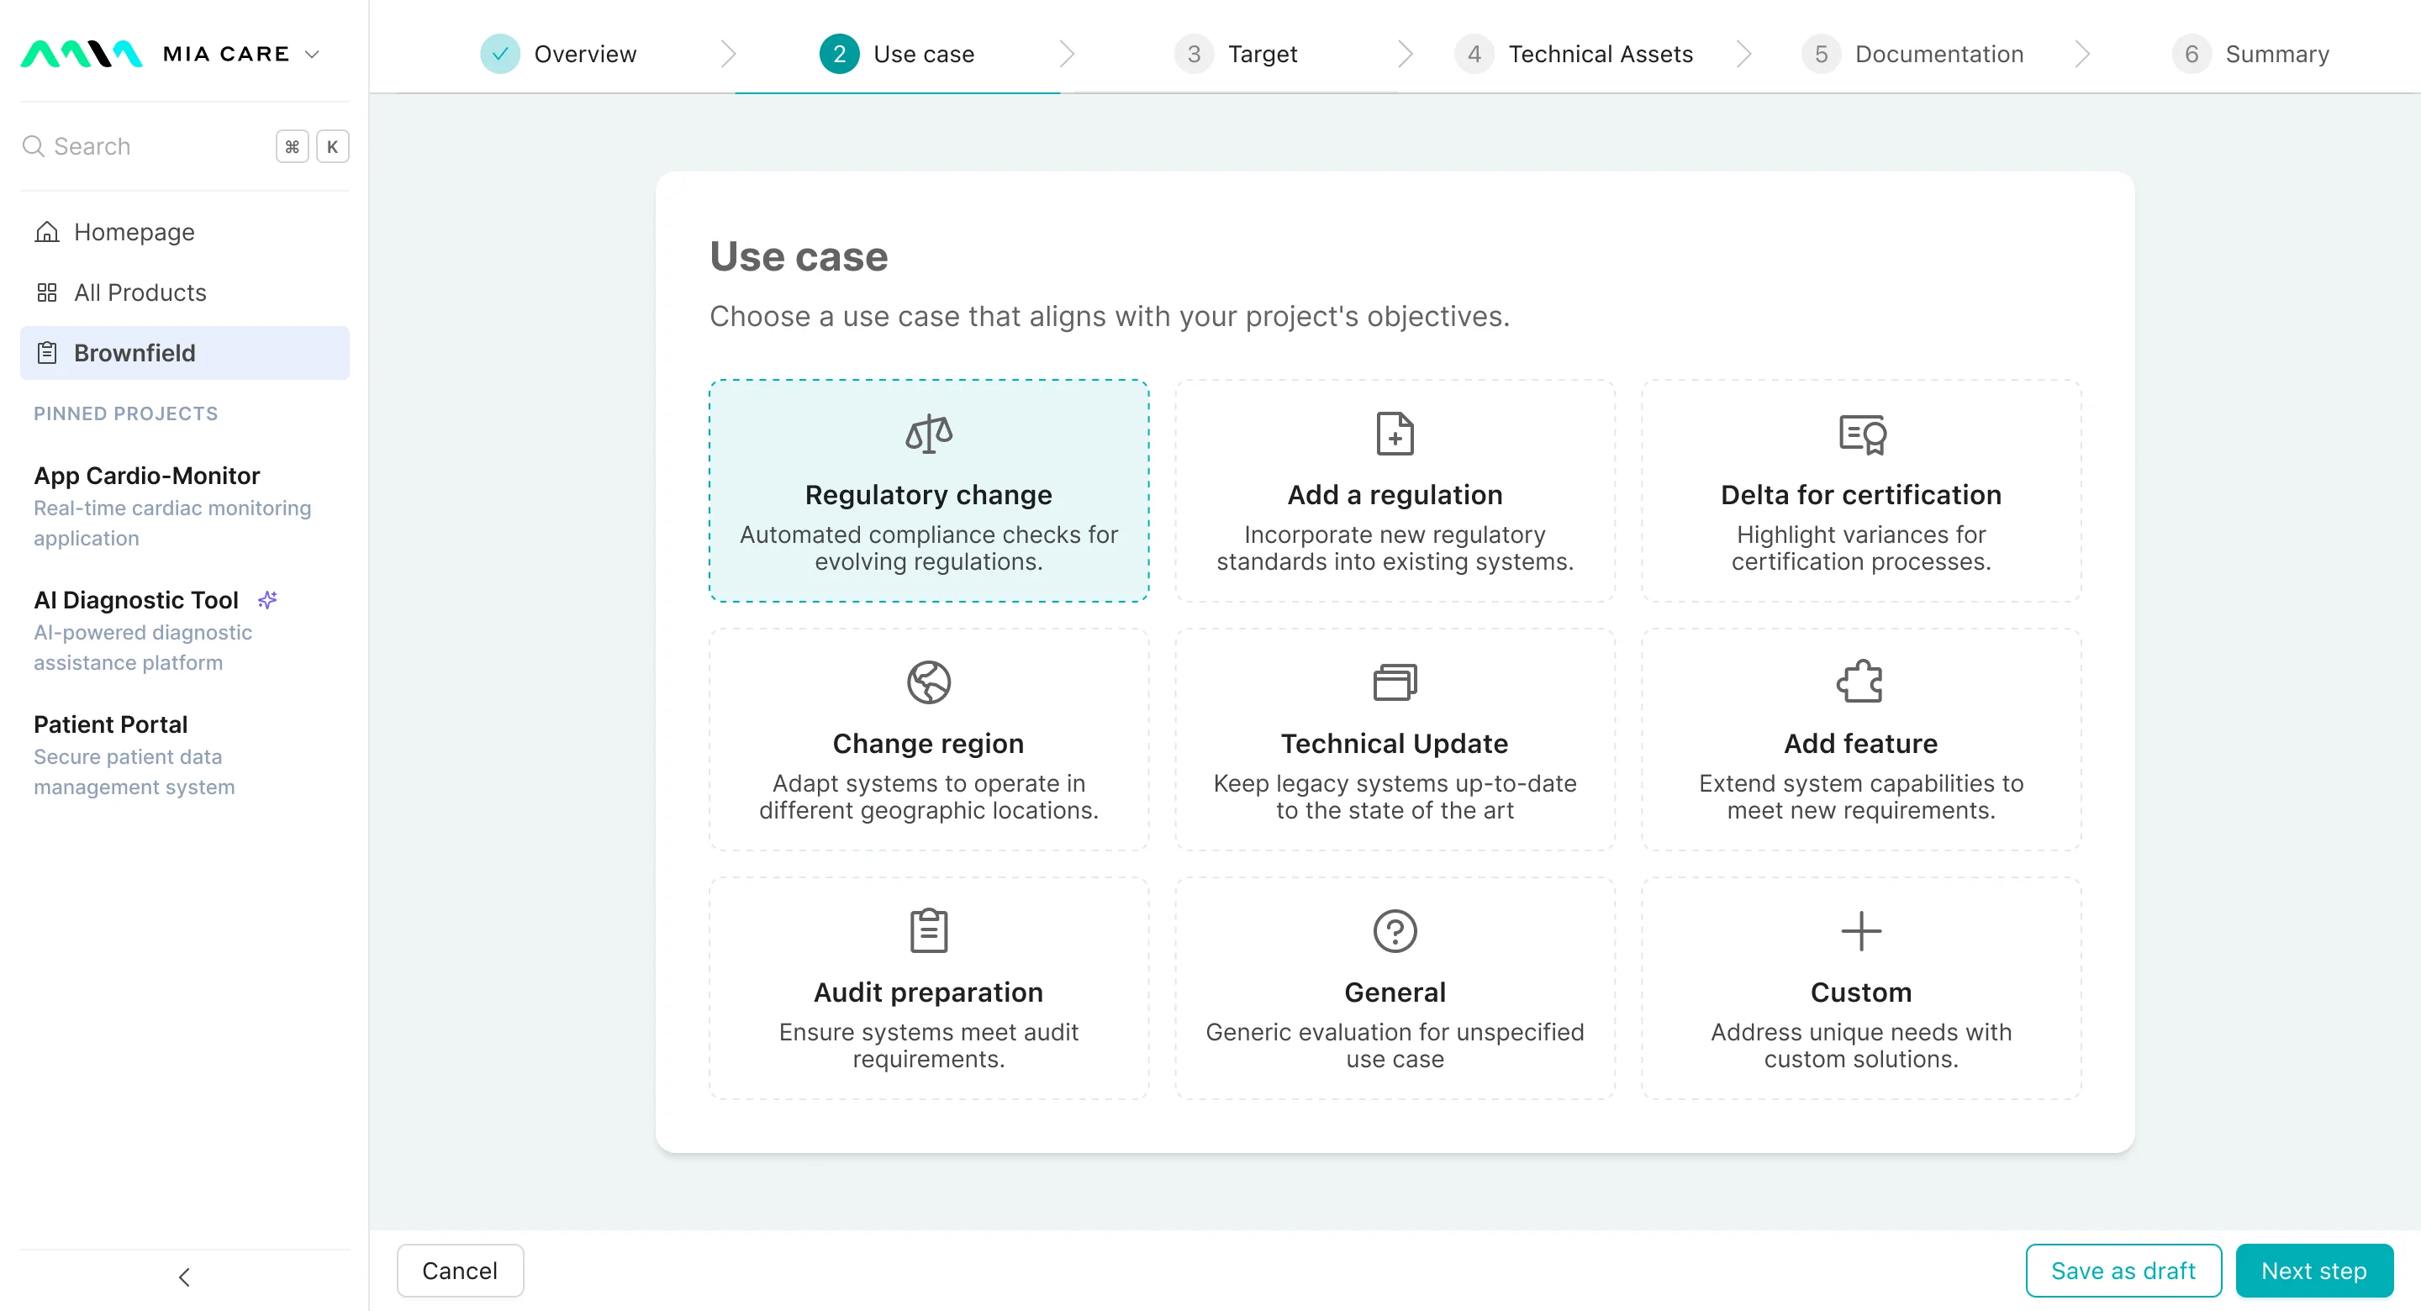Click the clipboard icon for Audit preparation
Viewport: 2421px width, 1311px height.
tap(929, 931)
